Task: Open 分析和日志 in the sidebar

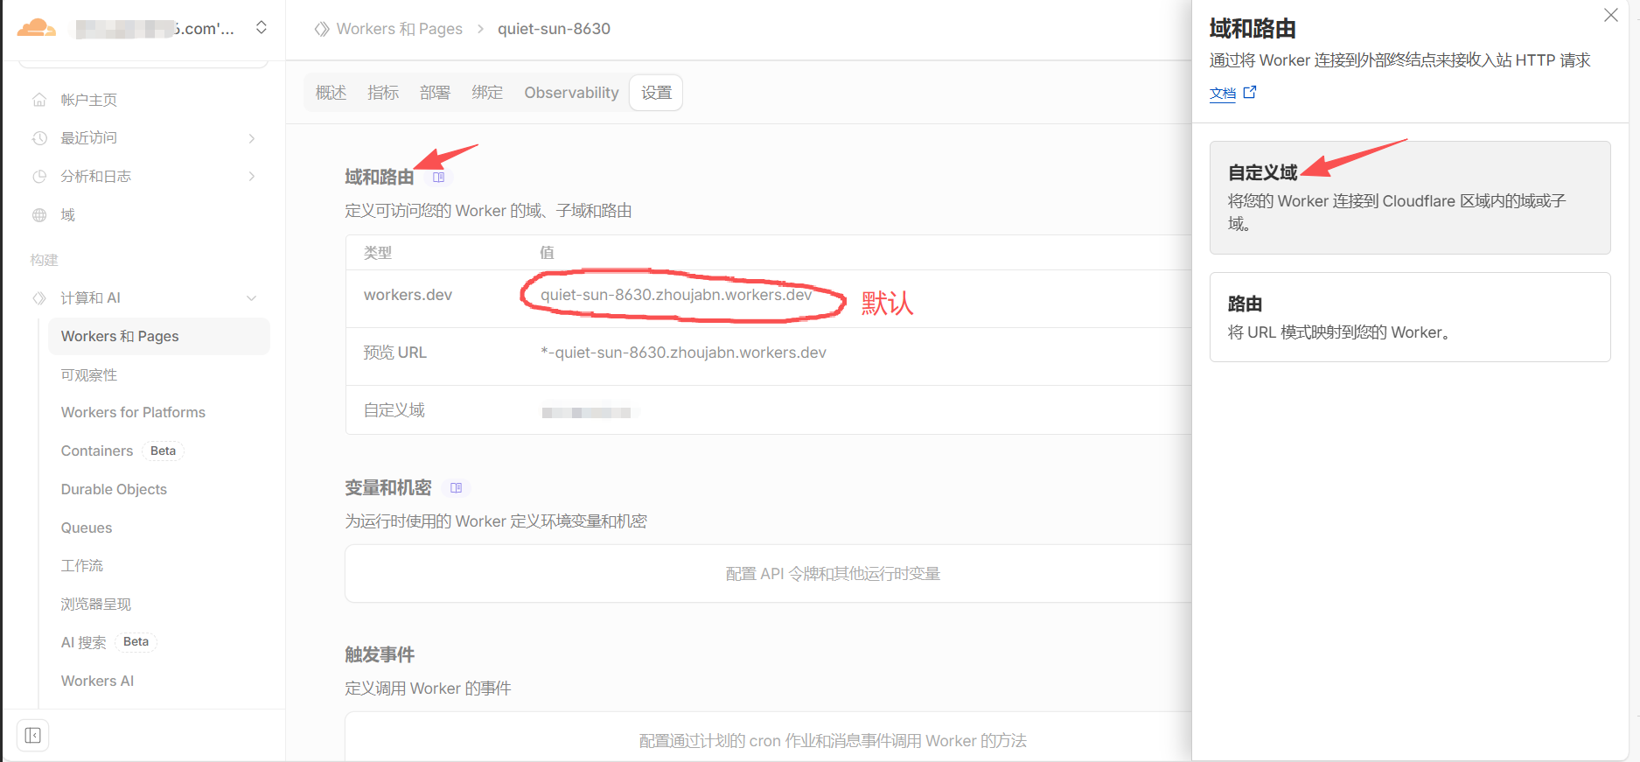Action: [95, 177]
